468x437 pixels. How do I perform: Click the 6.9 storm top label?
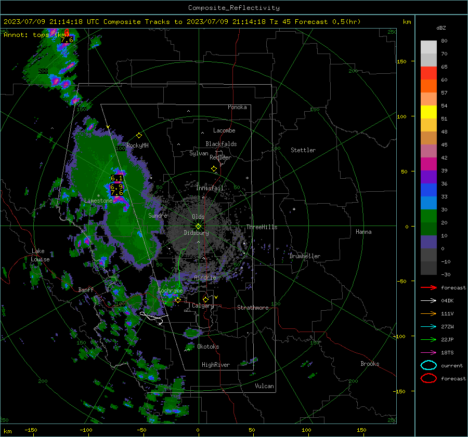click(x=116, y=187)
